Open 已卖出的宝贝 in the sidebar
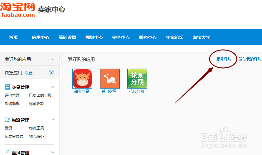This screenshot has width=262, height=155. tap(40, 95)
